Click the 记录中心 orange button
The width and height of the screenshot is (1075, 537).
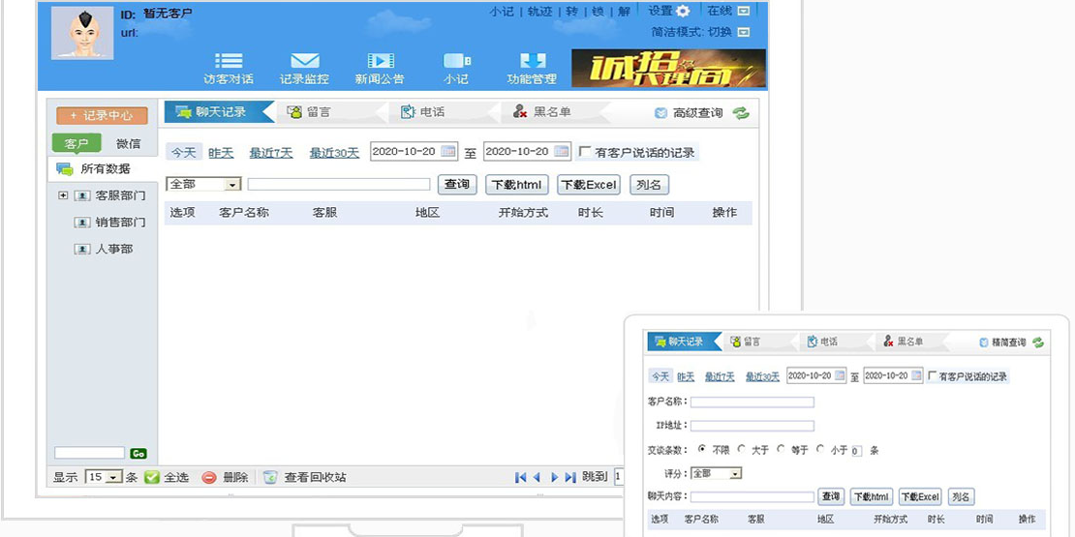pos(102,116)
